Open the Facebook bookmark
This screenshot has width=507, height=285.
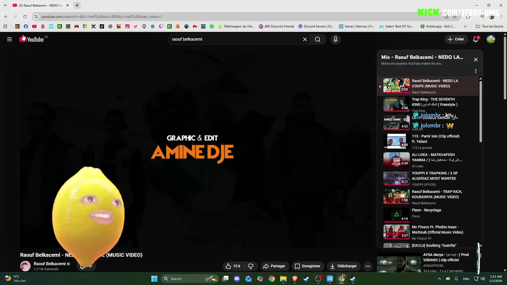26,27
